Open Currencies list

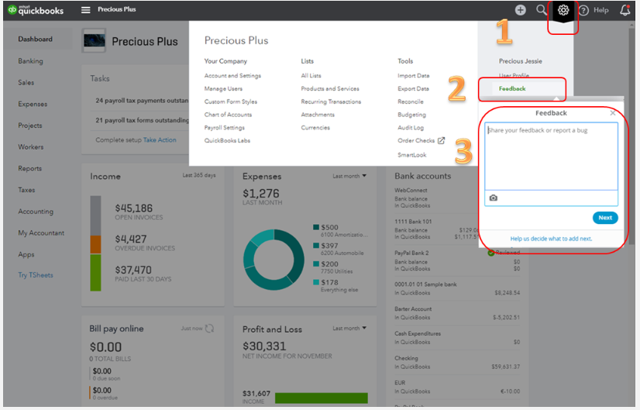tap(315, 128)
